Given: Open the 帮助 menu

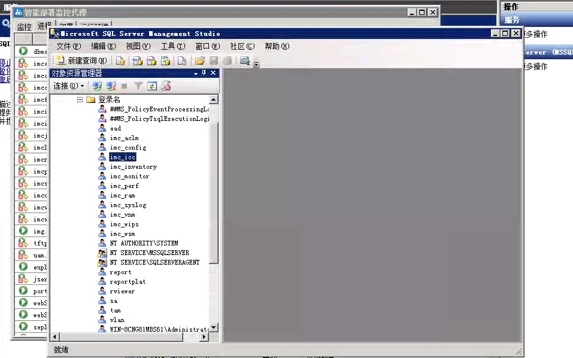Looking at the screenshot, I should click(x=277, y=46).
